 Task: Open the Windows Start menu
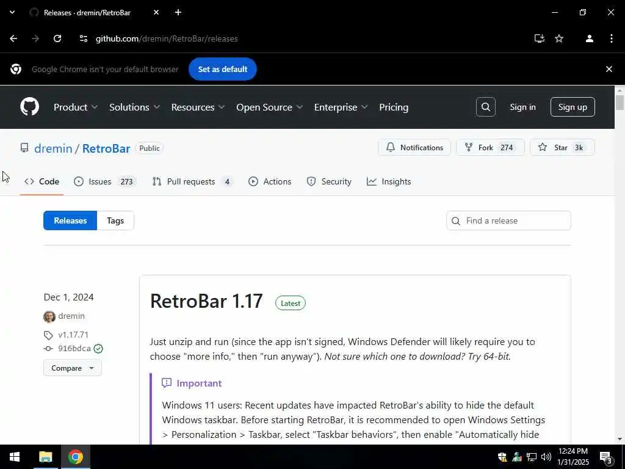click(x=15, y=457)
